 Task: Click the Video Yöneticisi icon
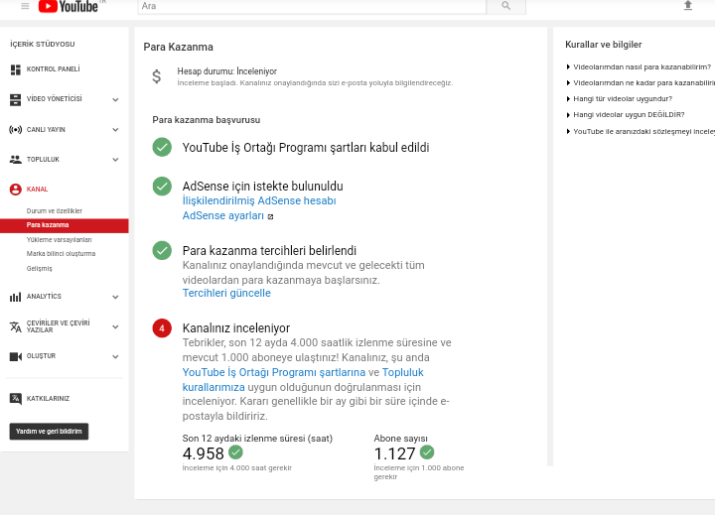(16, 99)
